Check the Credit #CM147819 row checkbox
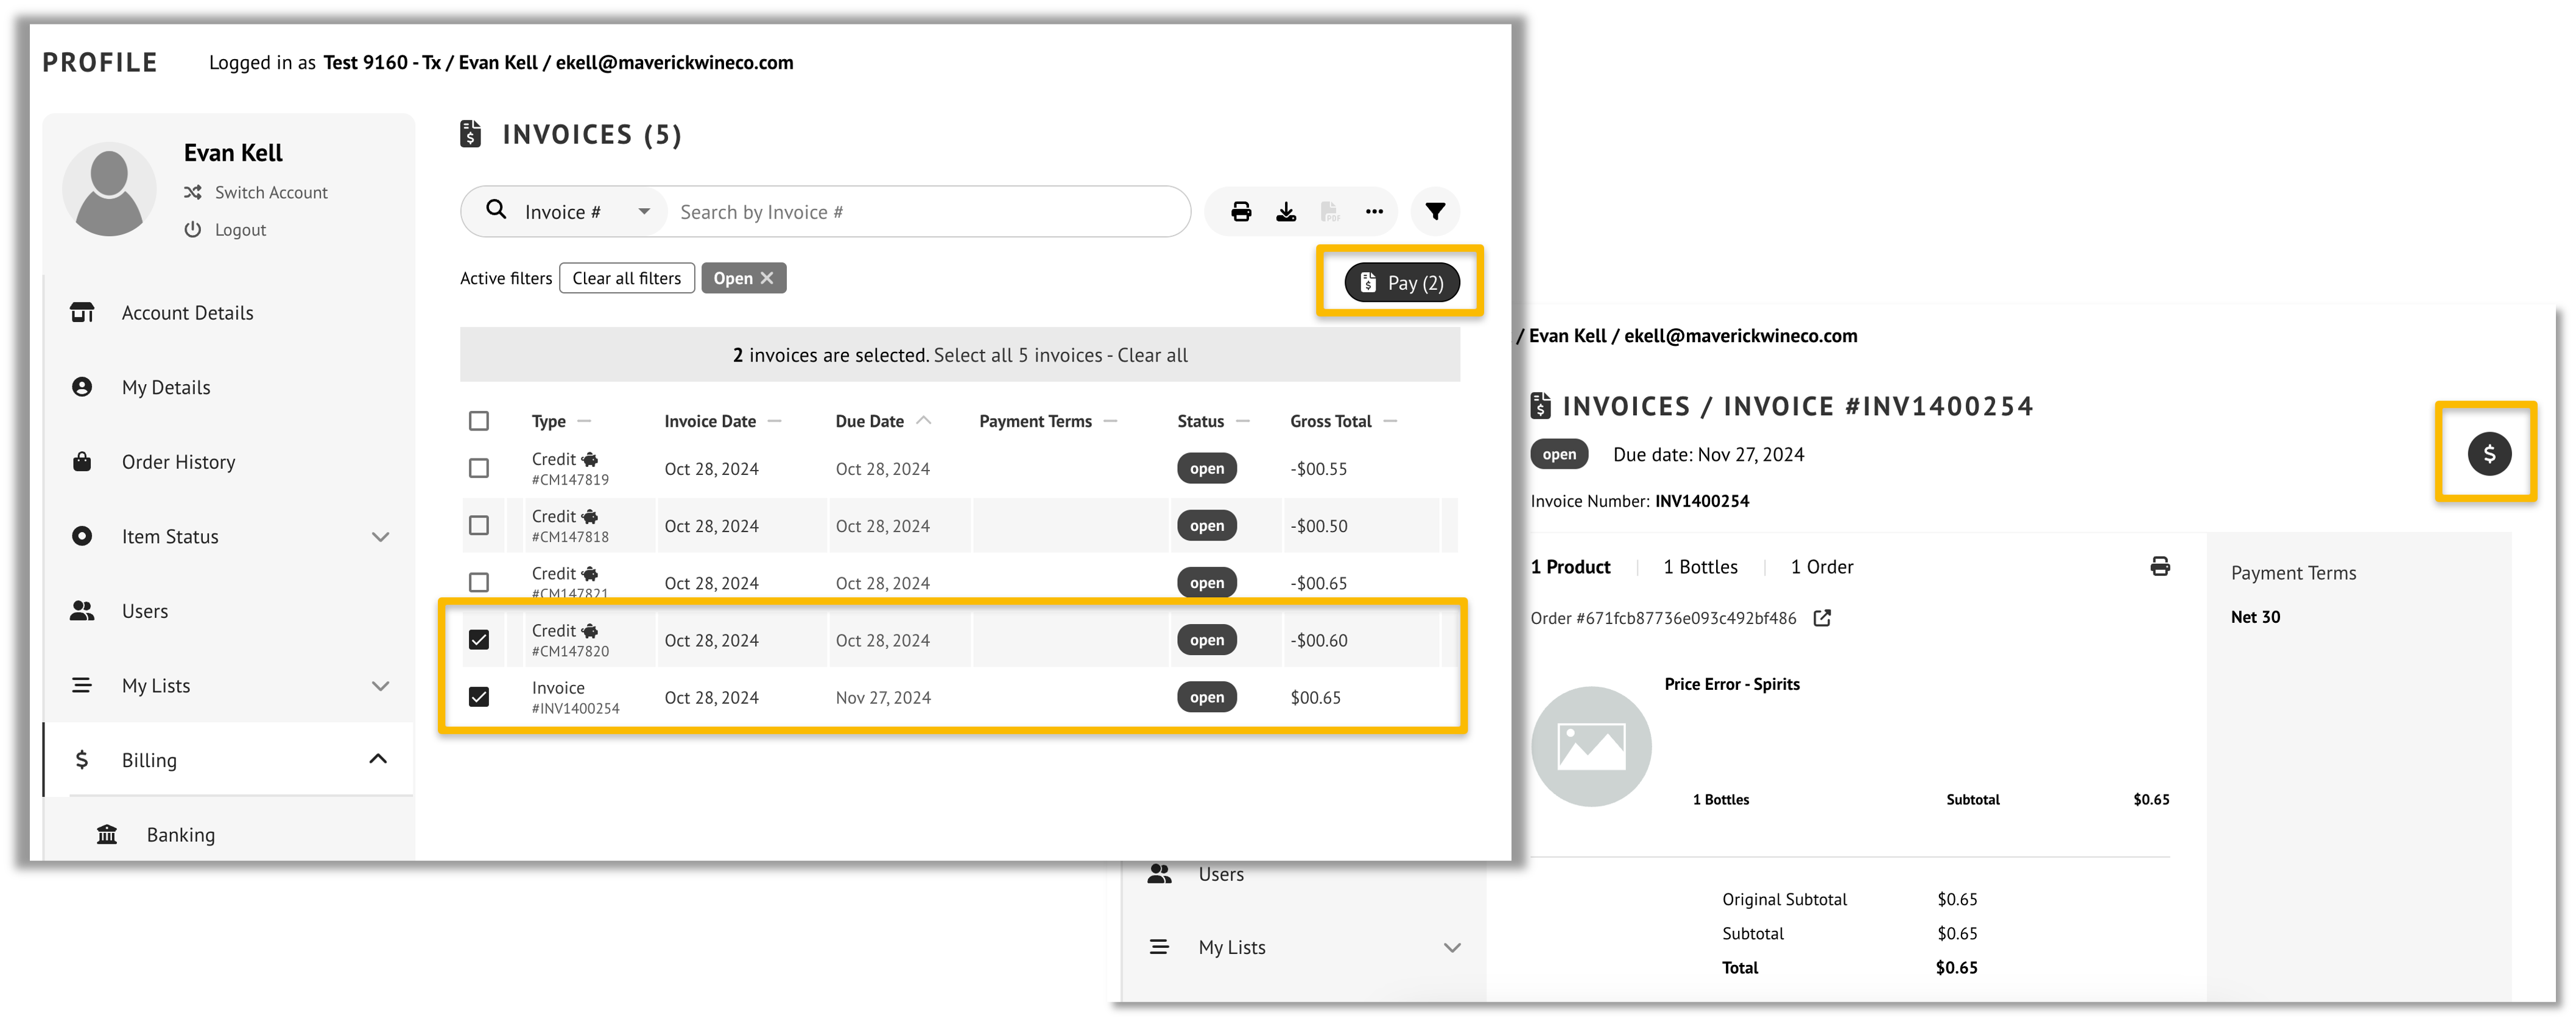The width and height of the screenshot is (2576, 1021). coord(479,468)
